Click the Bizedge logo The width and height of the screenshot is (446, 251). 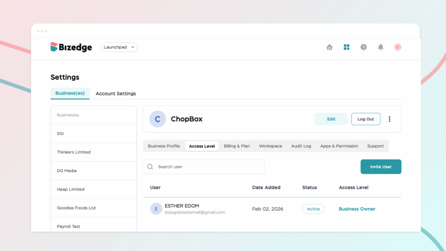tap(71, 47)
